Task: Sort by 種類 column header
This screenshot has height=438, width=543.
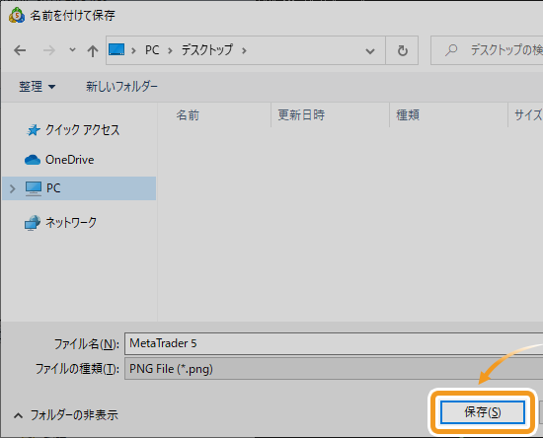Action: 408,114
